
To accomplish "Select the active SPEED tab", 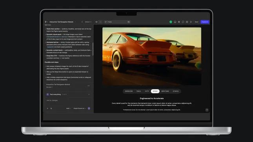I will coord(155,91).
